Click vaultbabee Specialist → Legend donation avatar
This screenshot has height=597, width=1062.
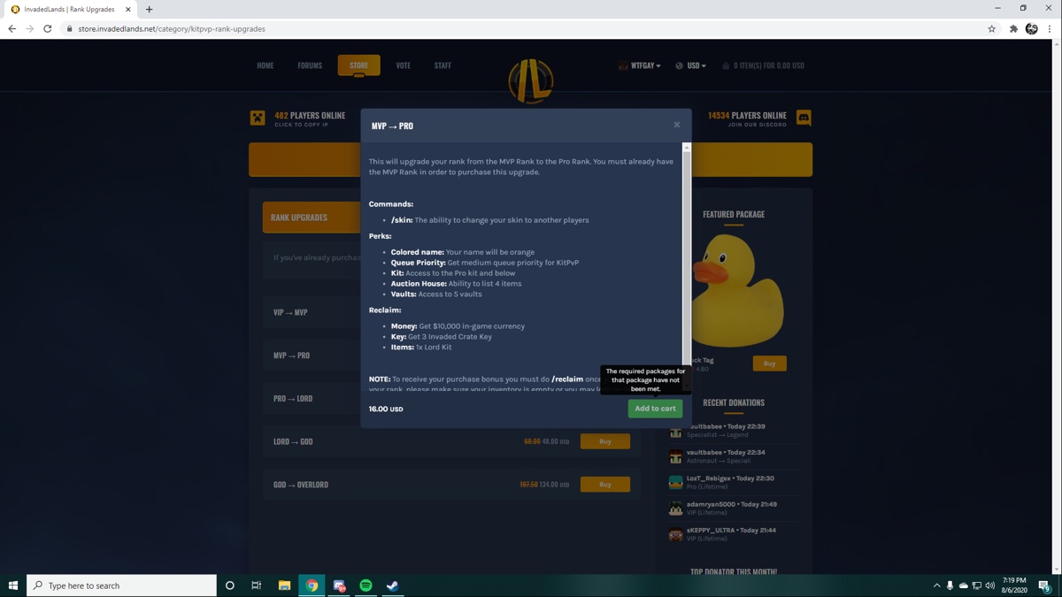[675, 431]
